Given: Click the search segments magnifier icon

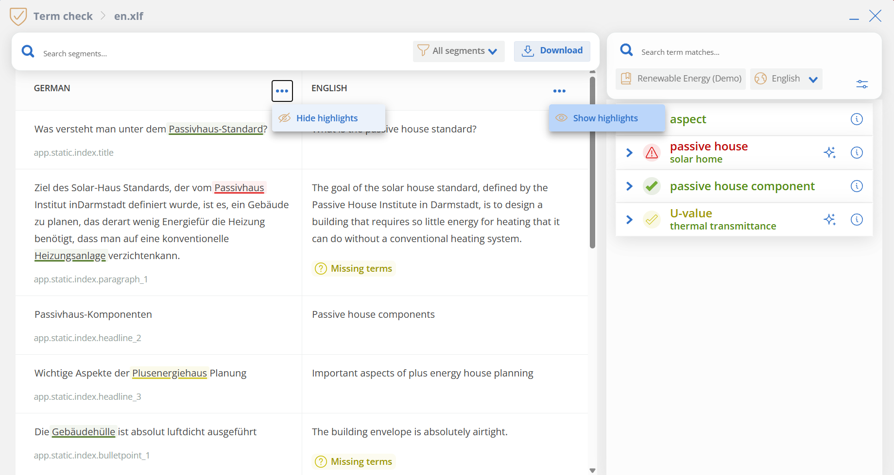Looking at the screenshot, I should [x=28, y=51].
